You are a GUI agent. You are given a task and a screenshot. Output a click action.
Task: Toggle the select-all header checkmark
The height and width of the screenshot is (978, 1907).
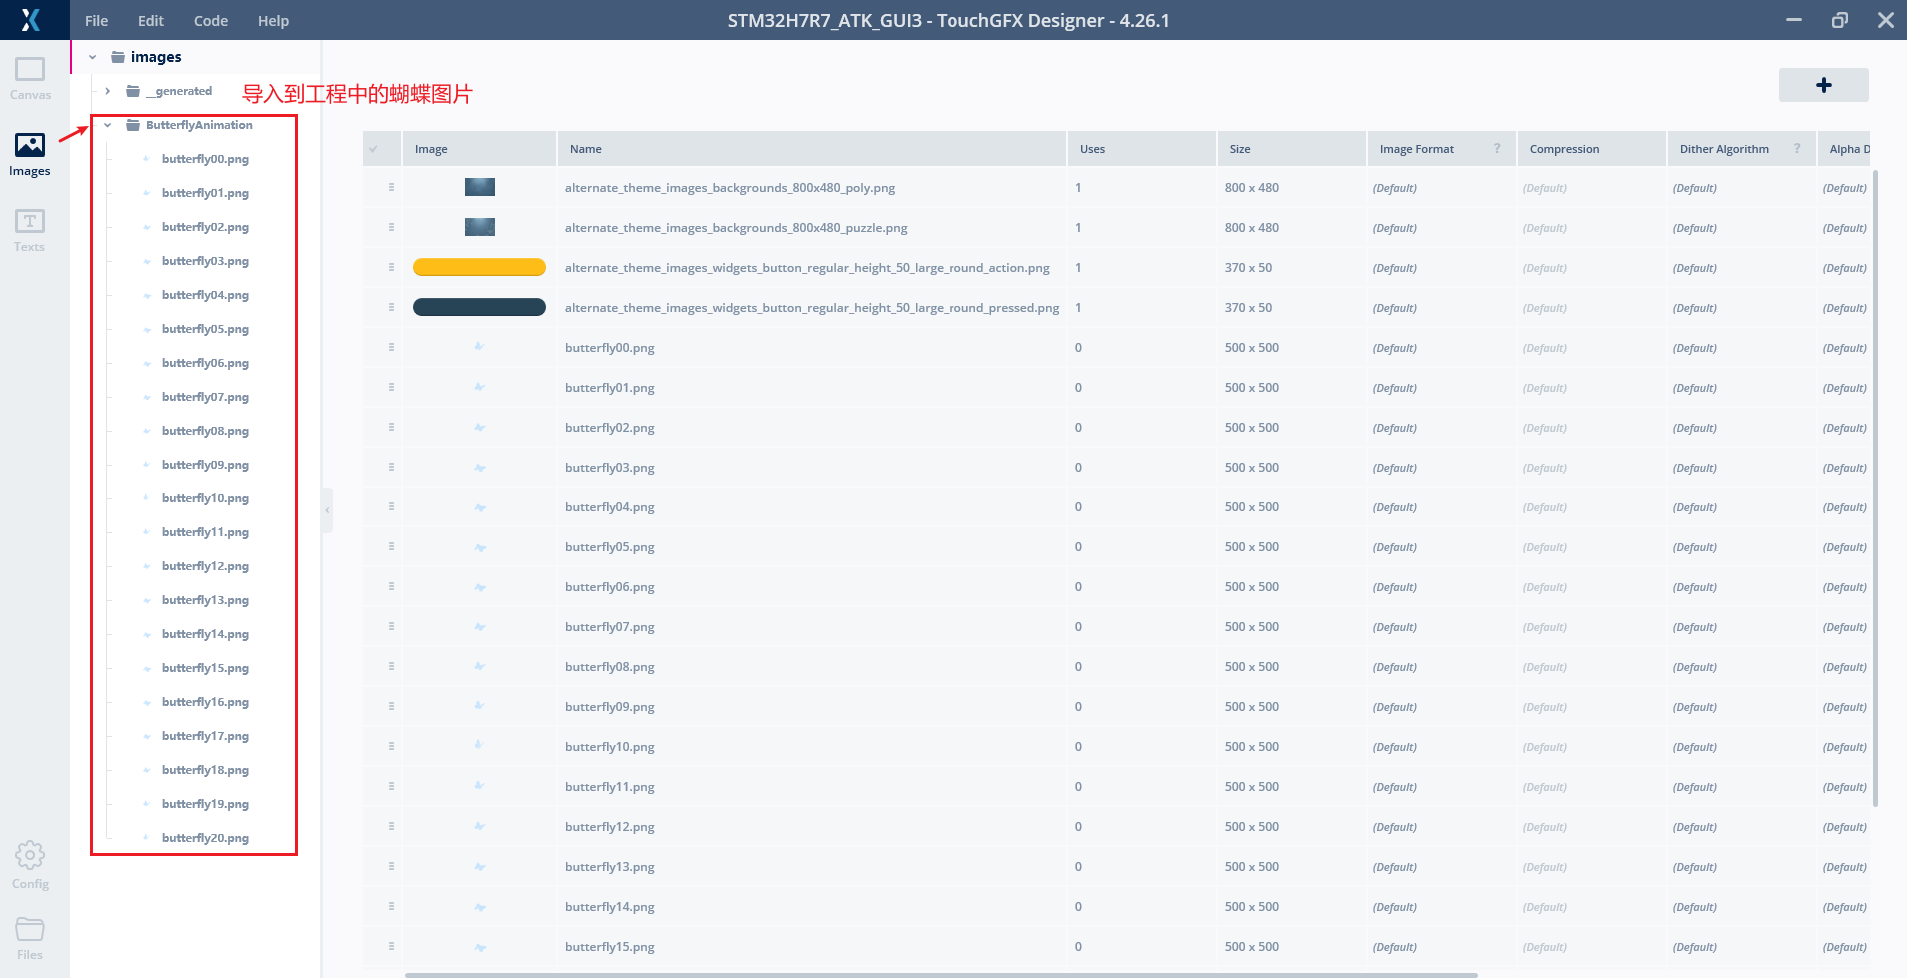(374, 149)
